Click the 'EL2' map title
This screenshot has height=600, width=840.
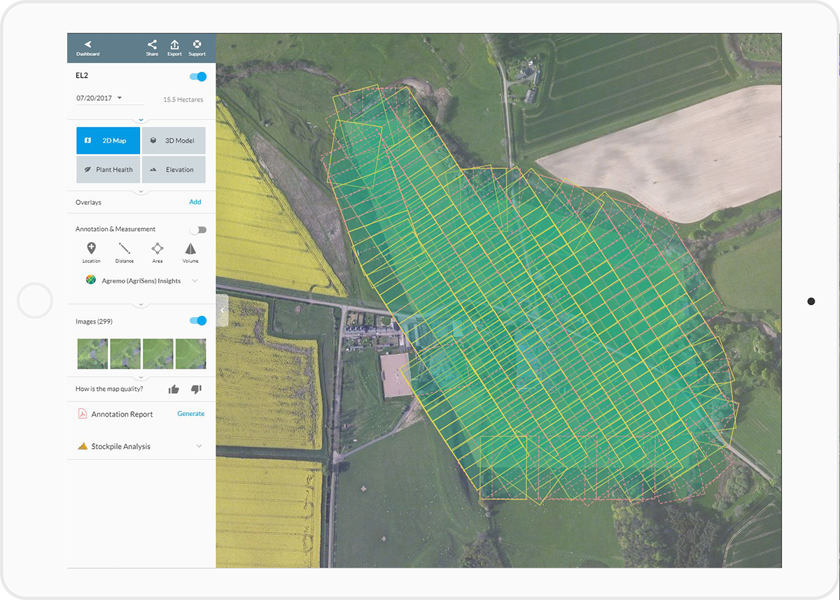click(x=82, y=74)
